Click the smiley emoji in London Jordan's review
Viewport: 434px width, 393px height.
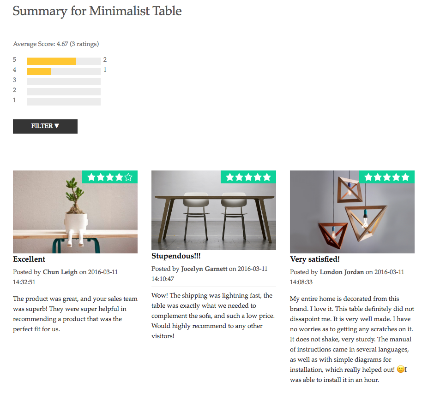[x=400, y=369]
